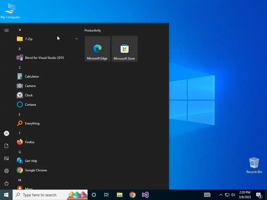Click the C letter header

[20, 67]
